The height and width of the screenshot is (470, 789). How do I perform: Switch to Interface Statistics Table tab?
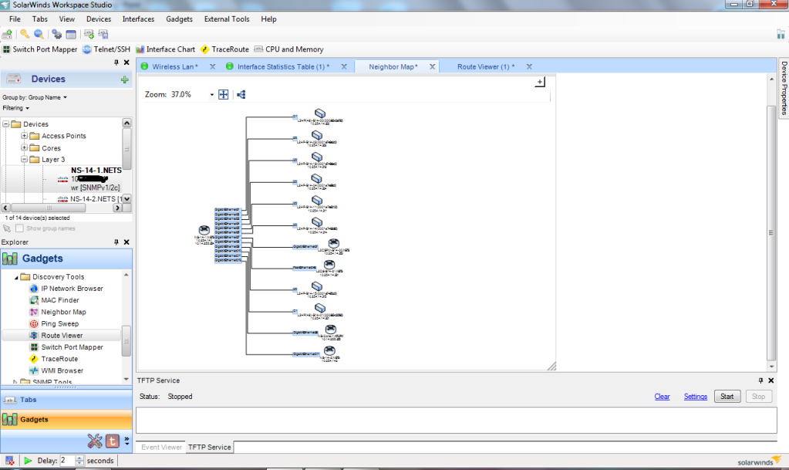coord(283,66)
